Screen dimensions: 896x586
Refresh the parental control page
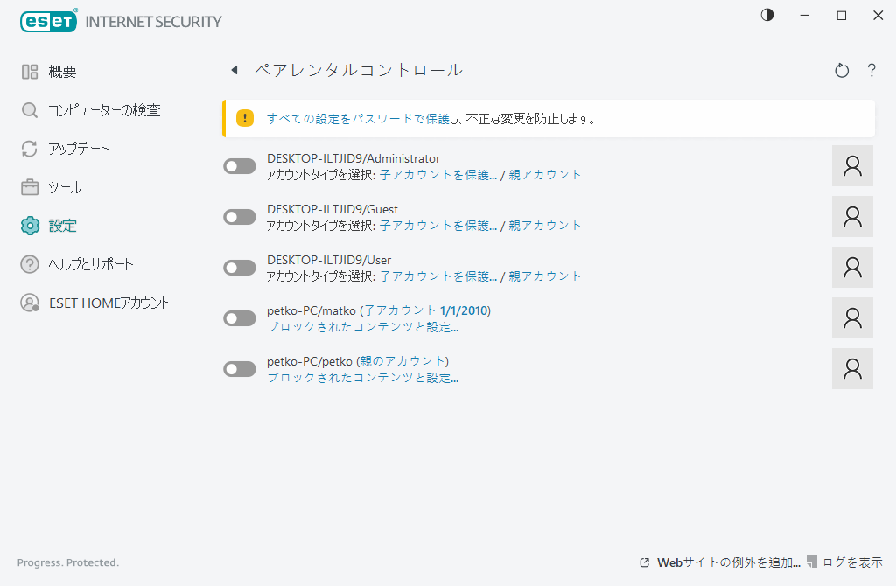point(841,70)
